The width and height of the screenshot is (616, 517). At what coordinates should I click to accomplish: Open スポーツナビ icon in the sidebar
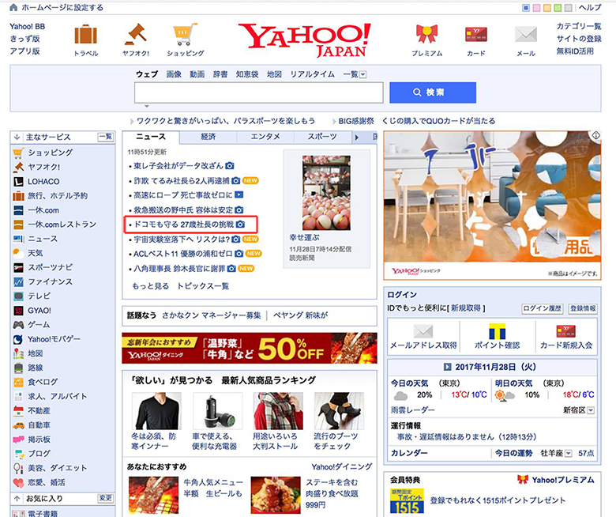[18, 267]
